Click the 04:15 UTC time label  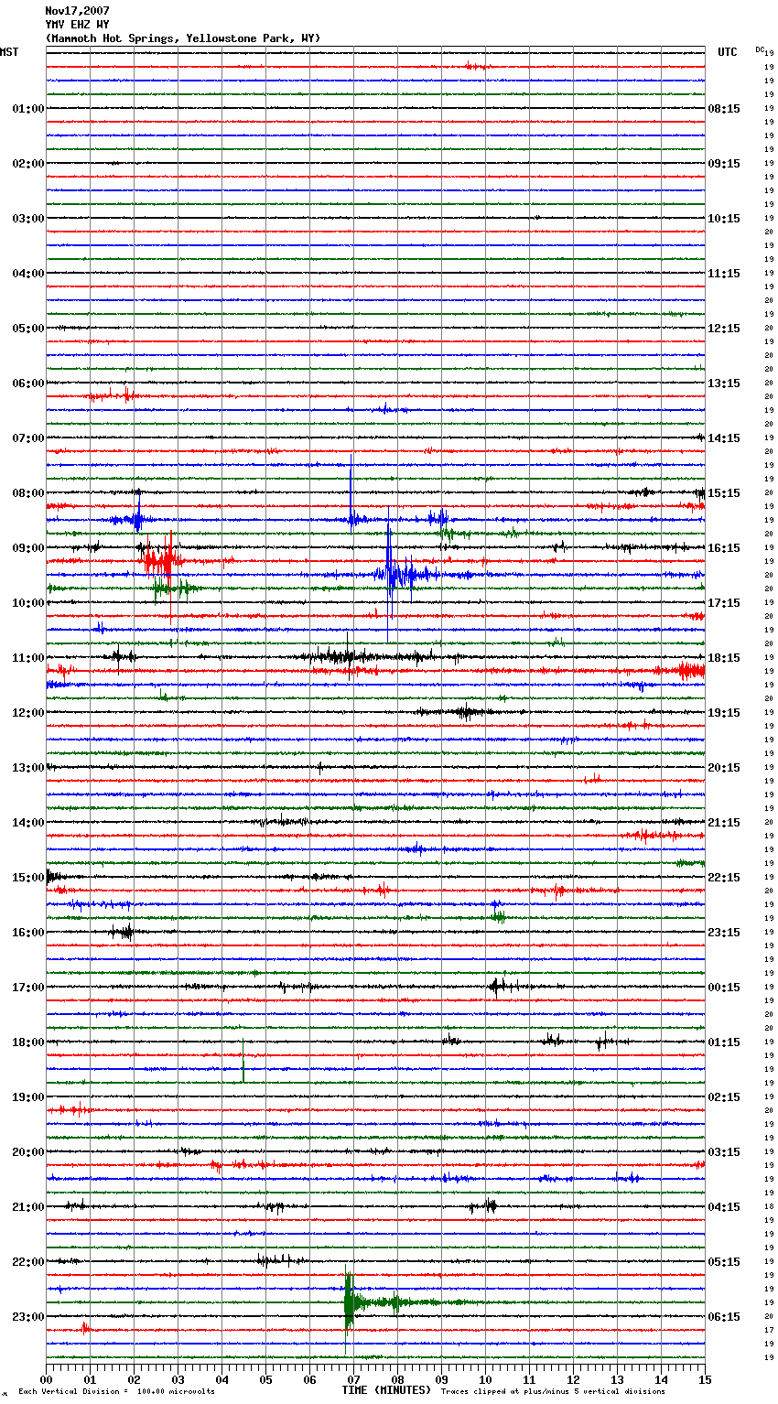(x=724, y=1207)
